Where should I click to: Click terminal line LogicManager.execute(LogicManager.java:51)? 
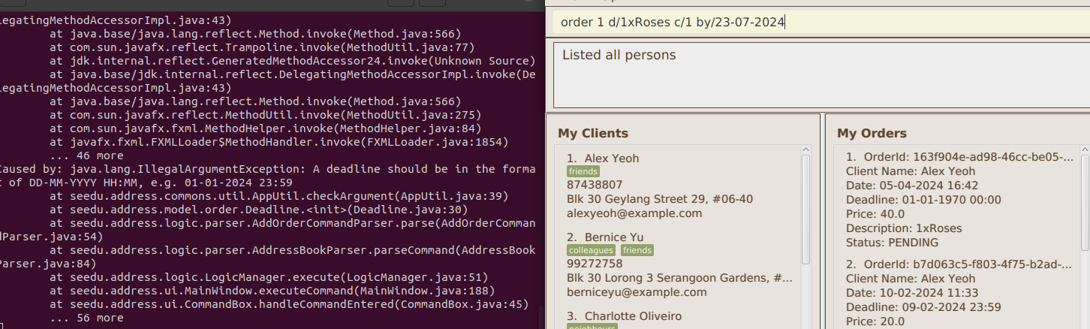269,277
